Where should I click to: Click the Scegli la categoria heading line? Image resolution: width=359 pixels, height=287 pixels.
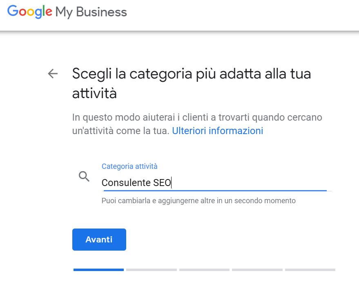[x=192, y=74]
